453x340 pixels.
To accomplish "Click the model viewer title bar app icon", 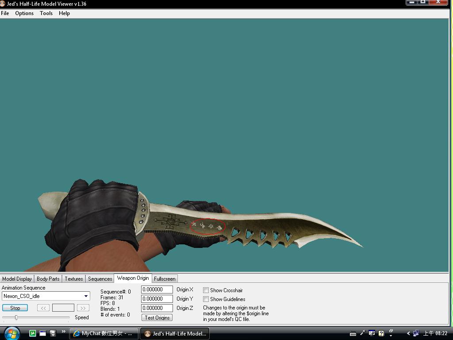I will 3,4.
